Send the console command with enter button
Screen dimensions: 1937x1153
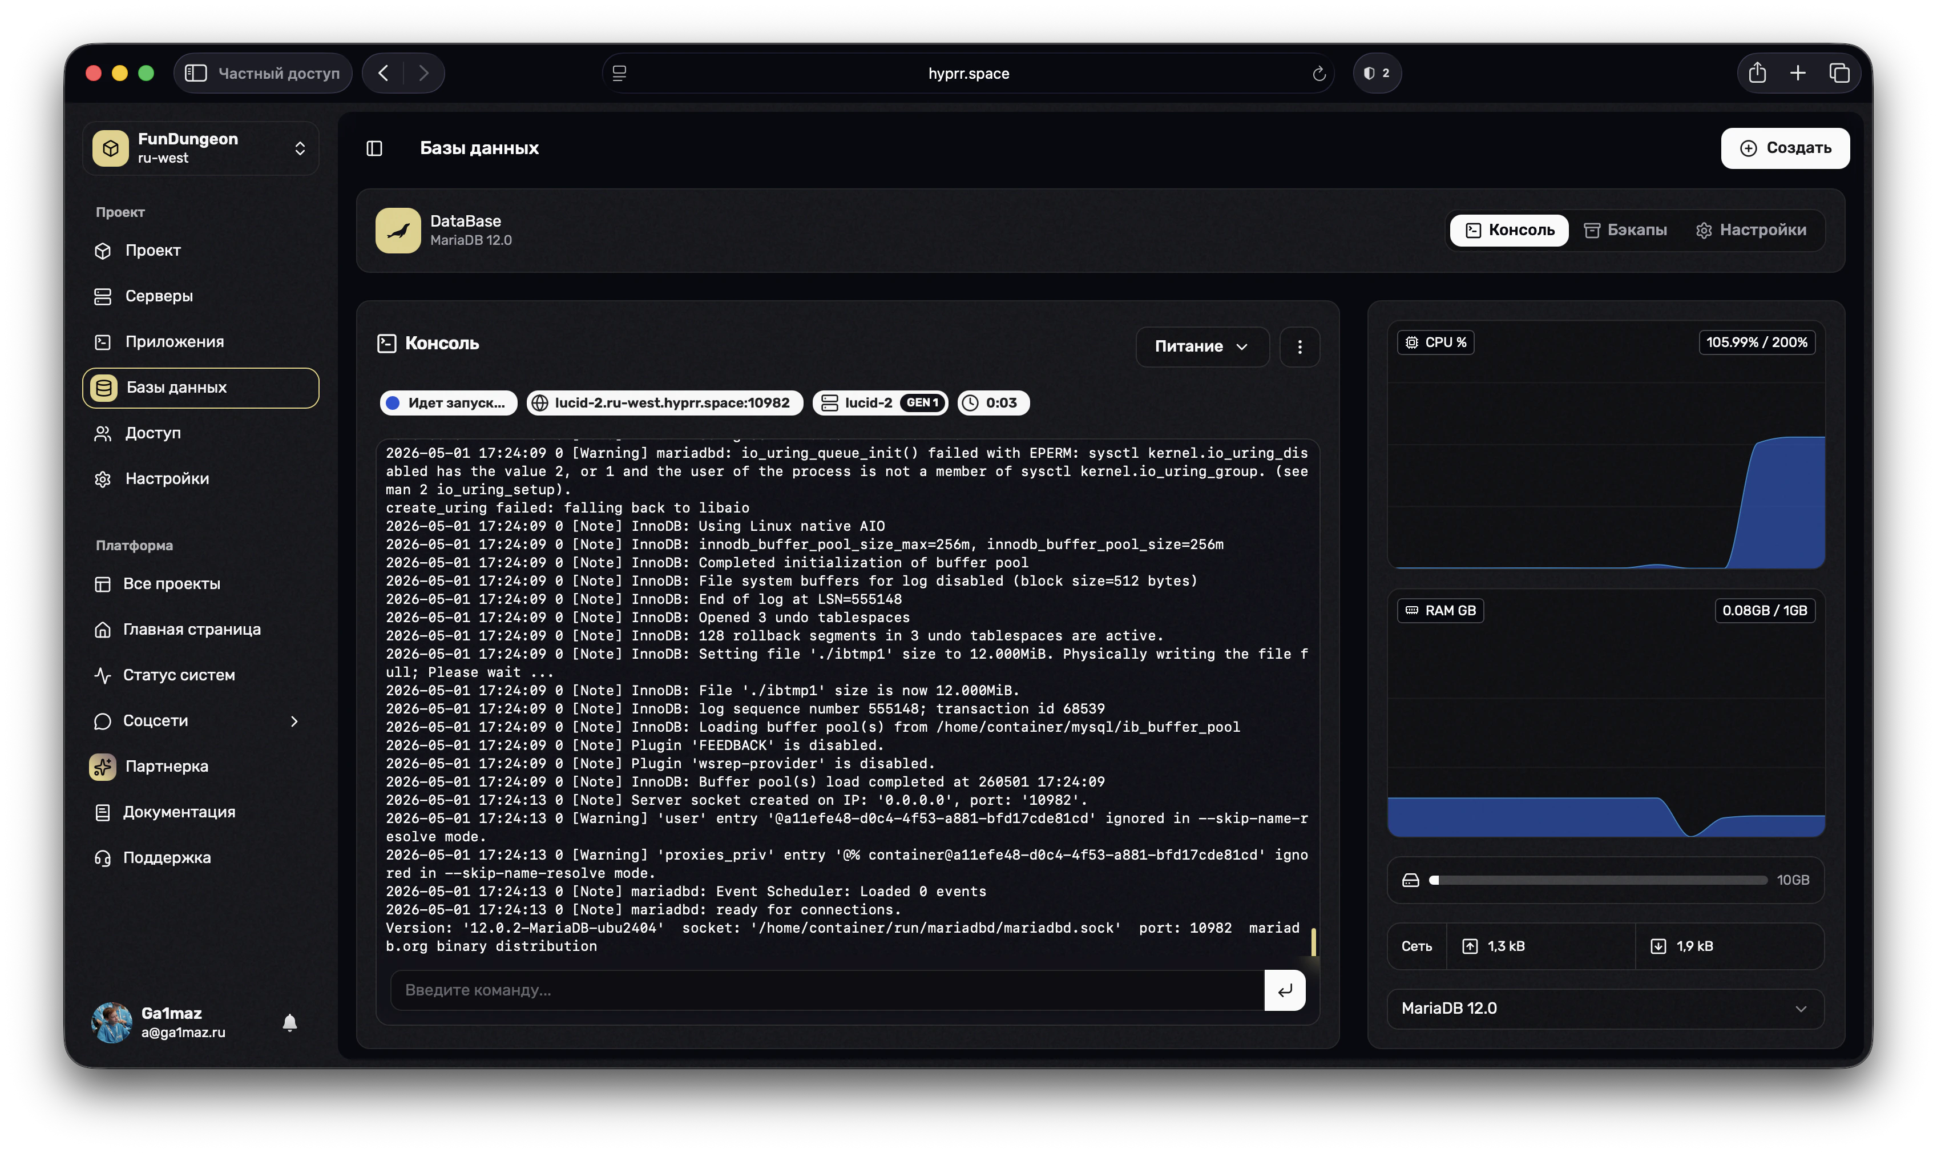point(1285,990)
